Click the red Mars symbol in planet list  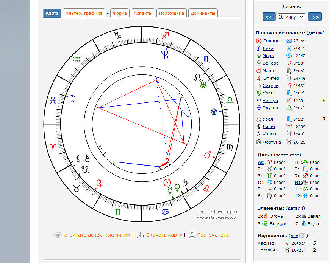pyautogui.click(x=259, y=71)
